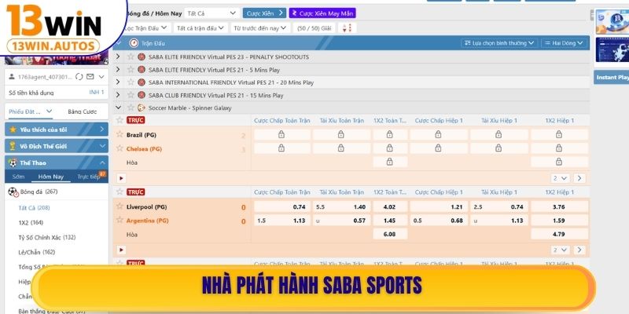
Task: Open the mail message icon
Action: pyautogui.click(x=90, y=76)
